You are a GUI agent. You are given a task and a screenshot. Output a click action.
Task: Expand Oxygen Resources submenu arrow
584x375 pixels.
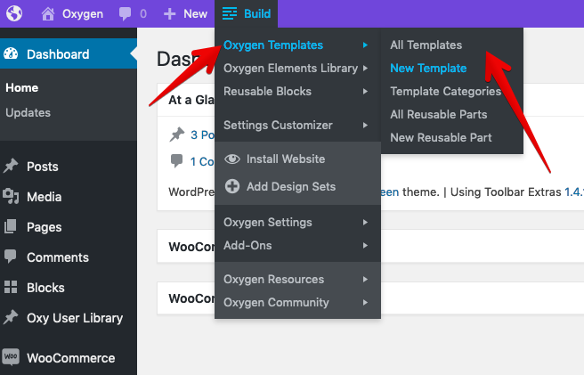(365, 280)
